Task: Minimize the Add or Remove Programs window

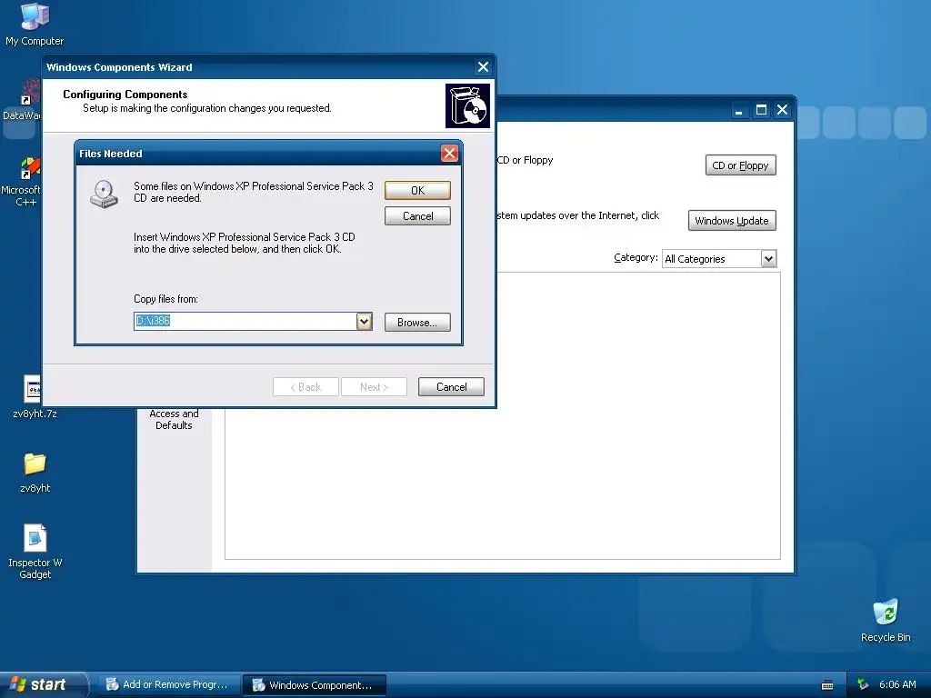Action: click(x=739, y=110)
